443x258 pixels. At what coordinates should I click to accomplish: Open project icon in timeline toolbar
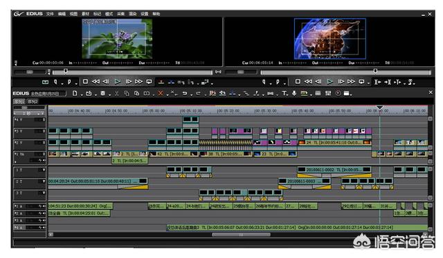pyautogui.click(x=89, y=93)
